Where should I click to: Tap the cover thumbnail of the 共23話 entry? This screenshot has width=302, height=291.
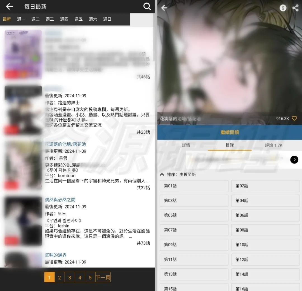click(x=23, y=110)
